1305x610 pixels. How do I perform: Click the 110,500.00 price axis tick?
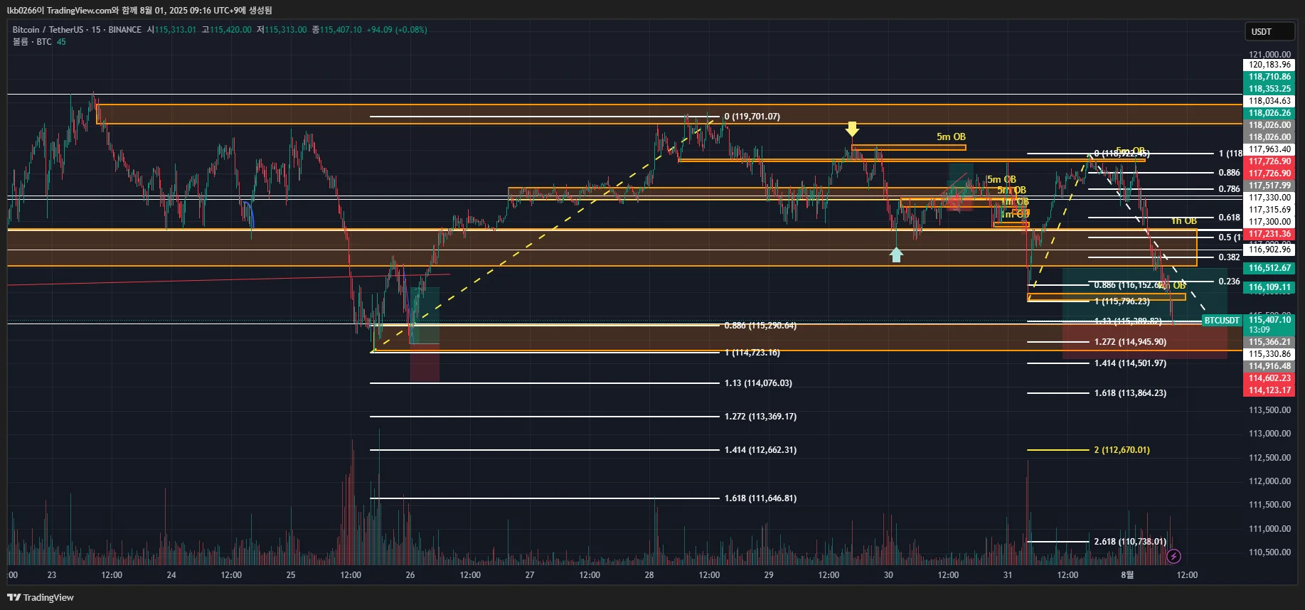(1269, 552)
